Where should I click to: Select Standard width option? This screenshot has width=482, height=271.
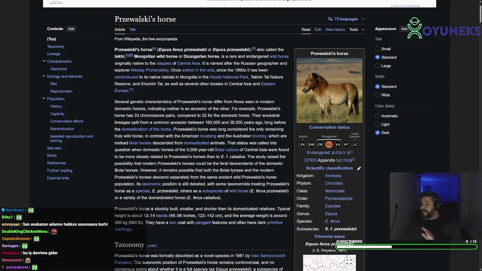pyautogui.click(x=378, y=87)
